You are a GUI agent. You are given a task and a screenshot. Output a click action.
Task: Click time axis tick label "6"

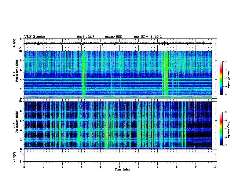pos(138,167)
